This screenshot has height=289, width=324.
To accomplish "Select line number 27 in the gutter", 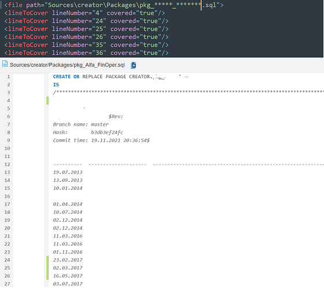I will [7, 284].
